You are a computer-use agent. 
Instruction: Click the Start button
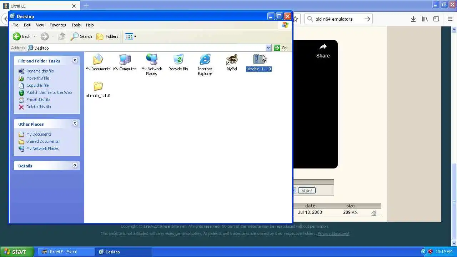[x=17, y=252]
